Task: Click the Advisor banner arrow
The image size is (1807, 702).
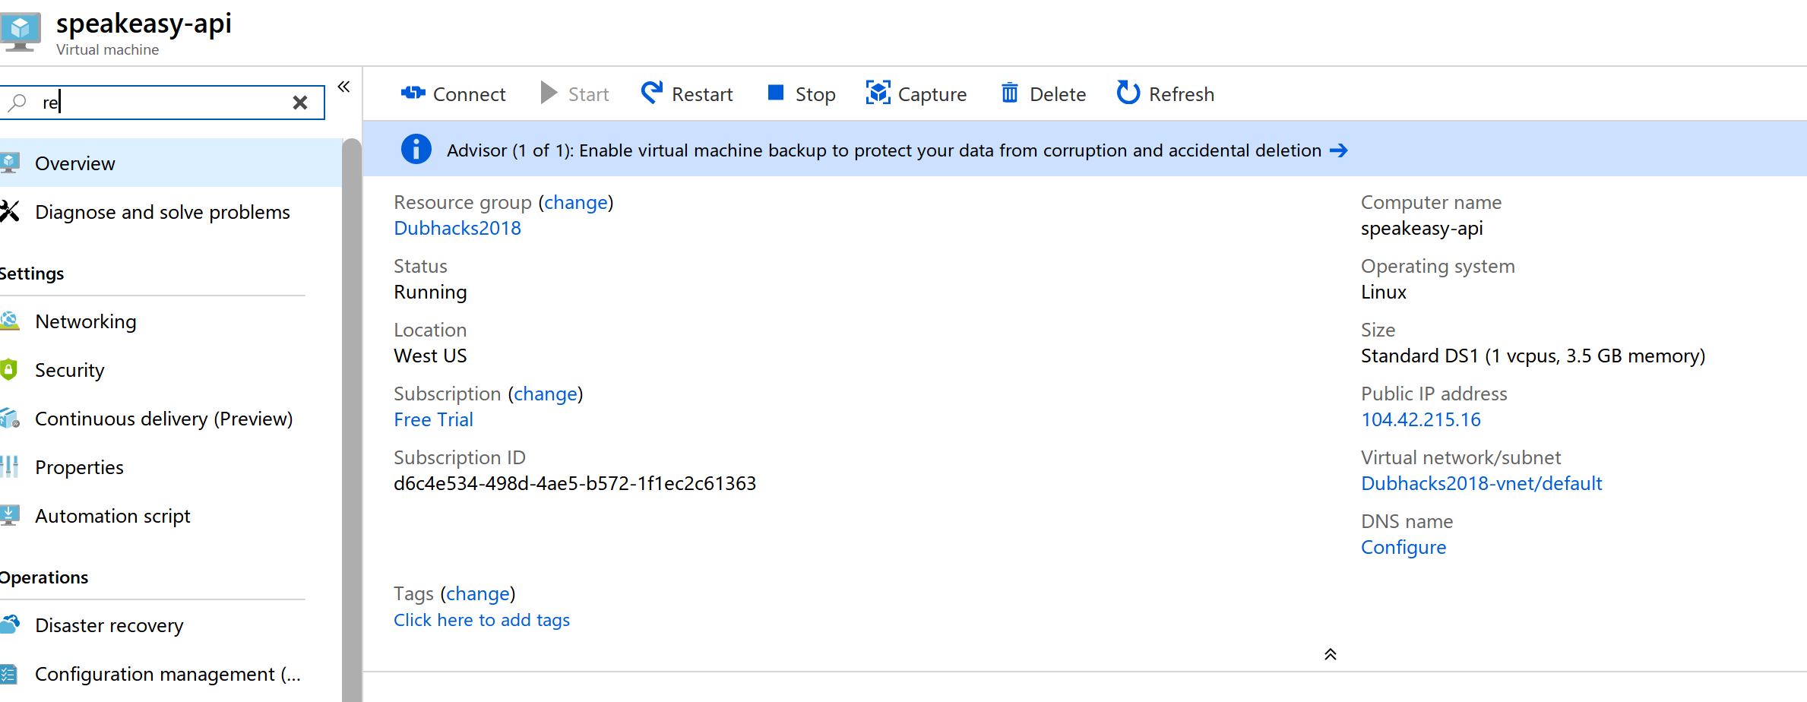Action: click(x=1338, y=150)
